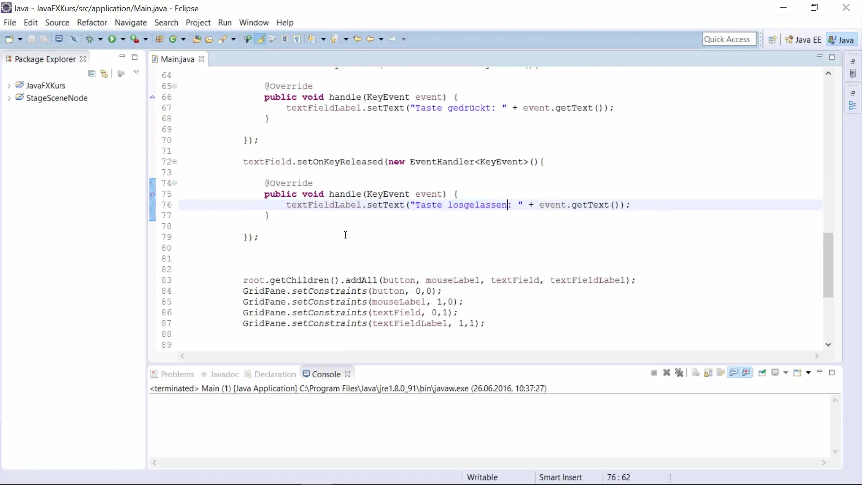Open the File menu

click(10, 22)
